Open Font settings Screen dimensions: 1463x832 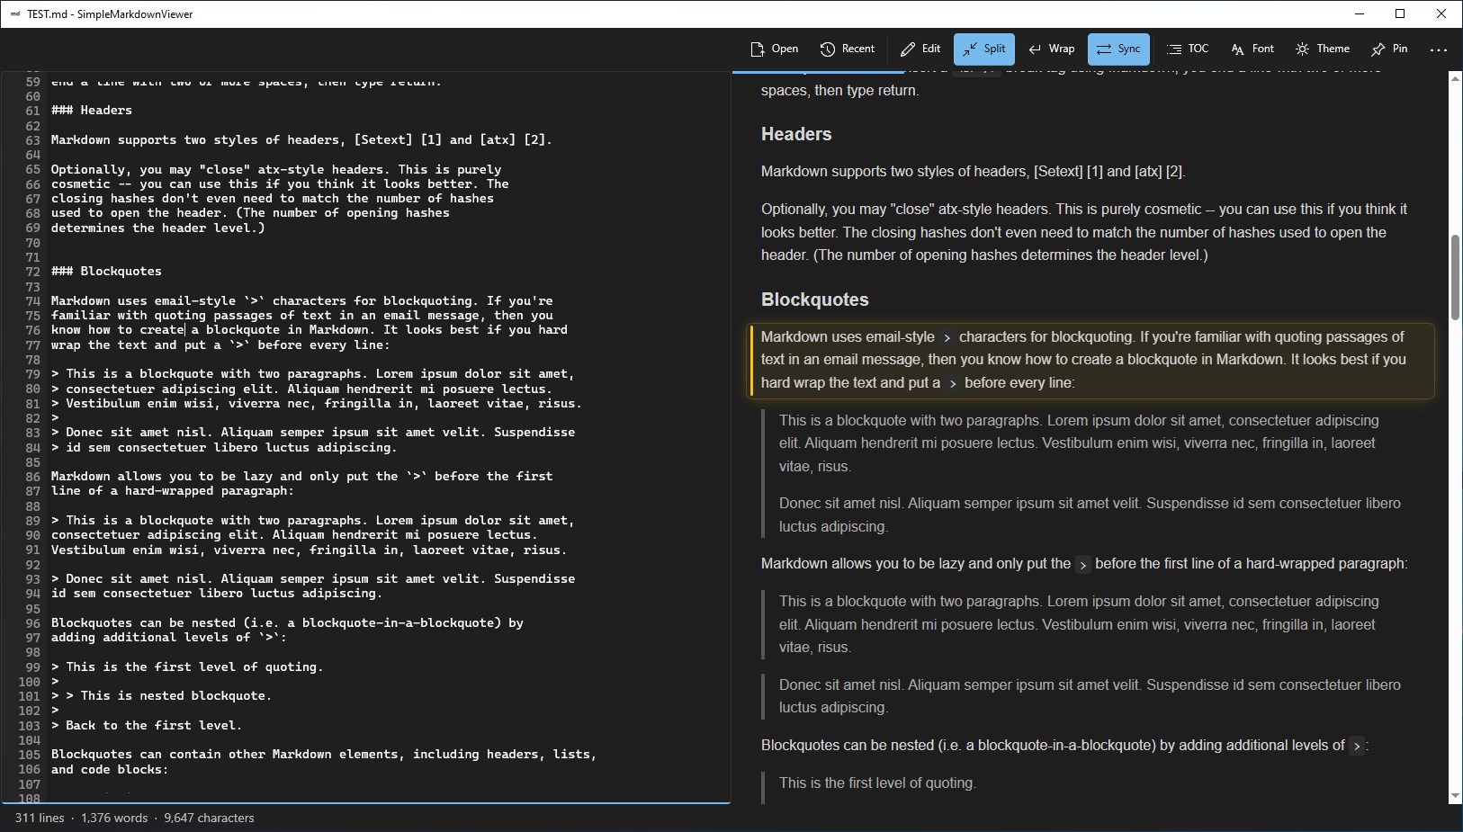(1252, 49)
